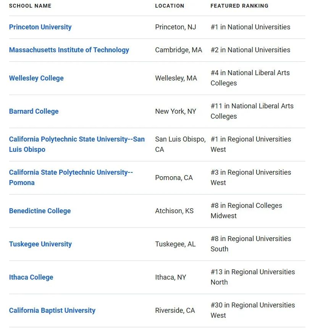Click #13 in Regional Universities North ranking
Viewport: 310px width, 333px height.
(253, 277)
